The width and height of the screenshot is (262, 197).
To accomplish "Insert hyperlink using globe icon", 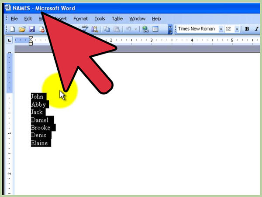I will click(x=145, y=29).
